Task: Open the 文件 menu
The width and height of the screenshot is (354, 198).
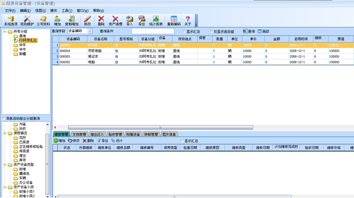Action: point(10,11)
